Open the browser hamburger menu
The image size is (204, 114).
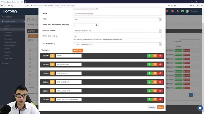[202, 6]
